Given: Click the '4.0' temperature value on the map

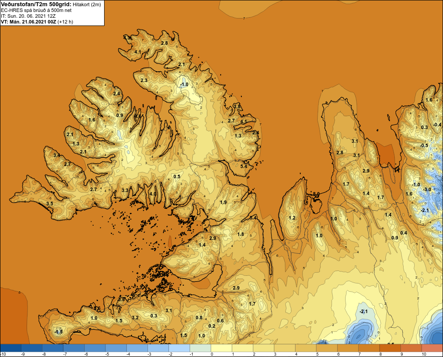Looking at the screenshot, I should [153, 194].
